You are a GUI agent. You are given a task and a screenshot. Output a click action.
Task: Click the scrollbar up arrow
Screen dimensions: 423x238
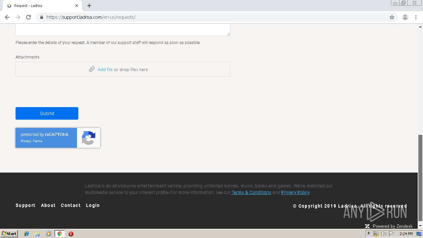coord(420,26)
